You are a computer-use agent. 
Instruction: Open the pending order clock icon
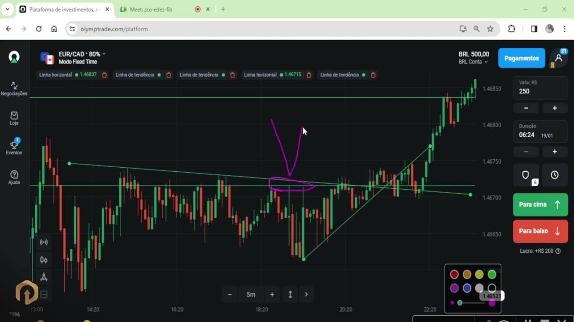(555, 175)
